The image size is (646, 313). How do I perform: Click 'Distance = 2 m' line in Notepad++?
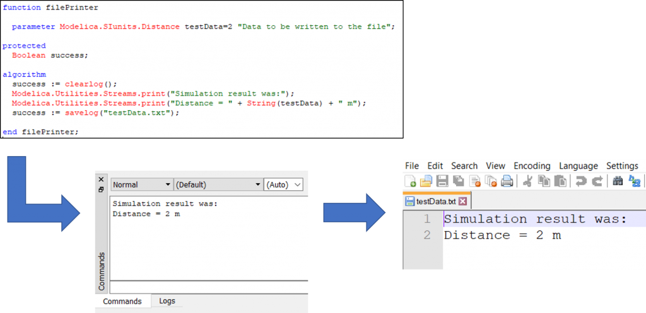(x=502, y=236)
